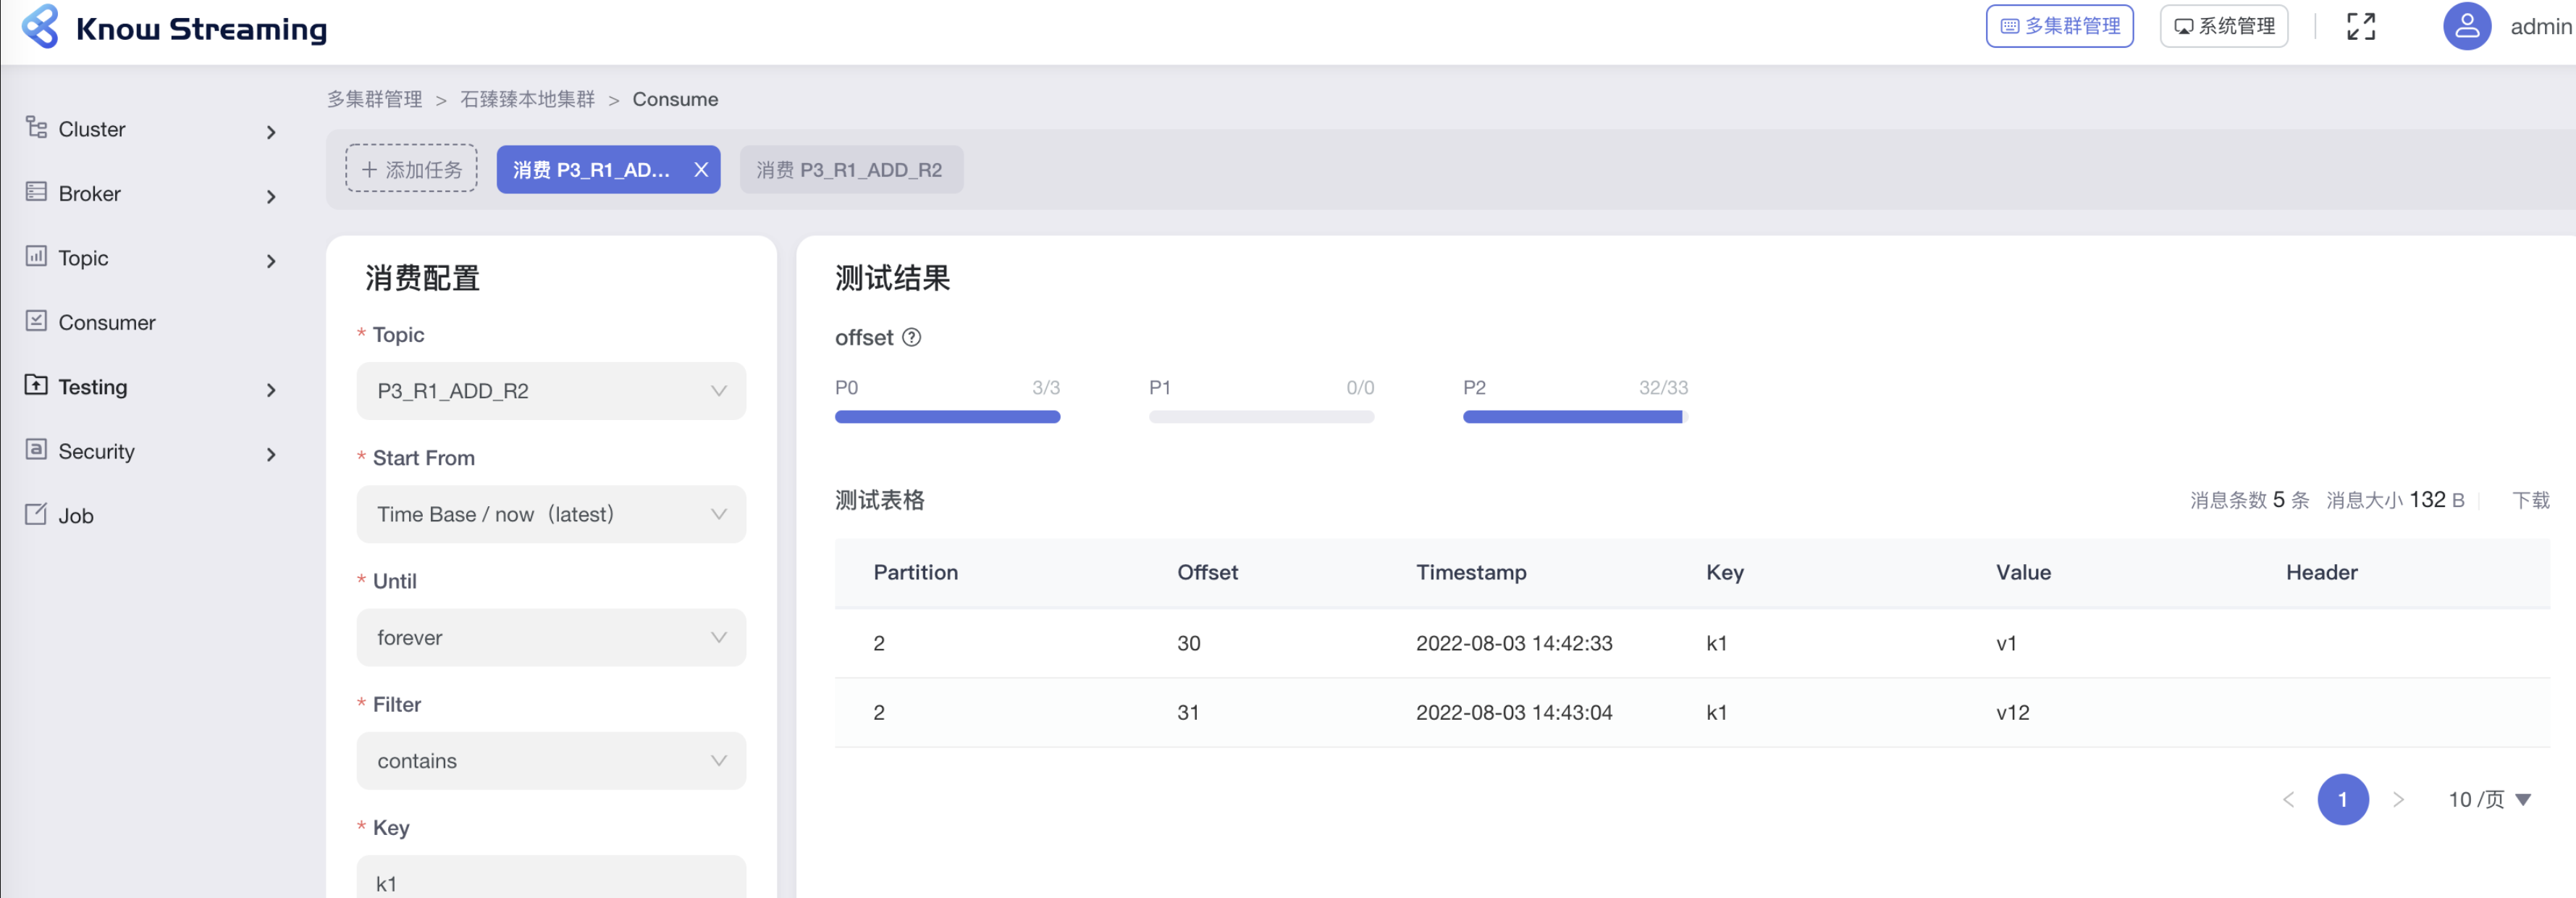Image resolution: width=2576 pixels, height=898 pixels.
Task: Click the Know Streaming logo icon
Action: click(x=40, y=27)
